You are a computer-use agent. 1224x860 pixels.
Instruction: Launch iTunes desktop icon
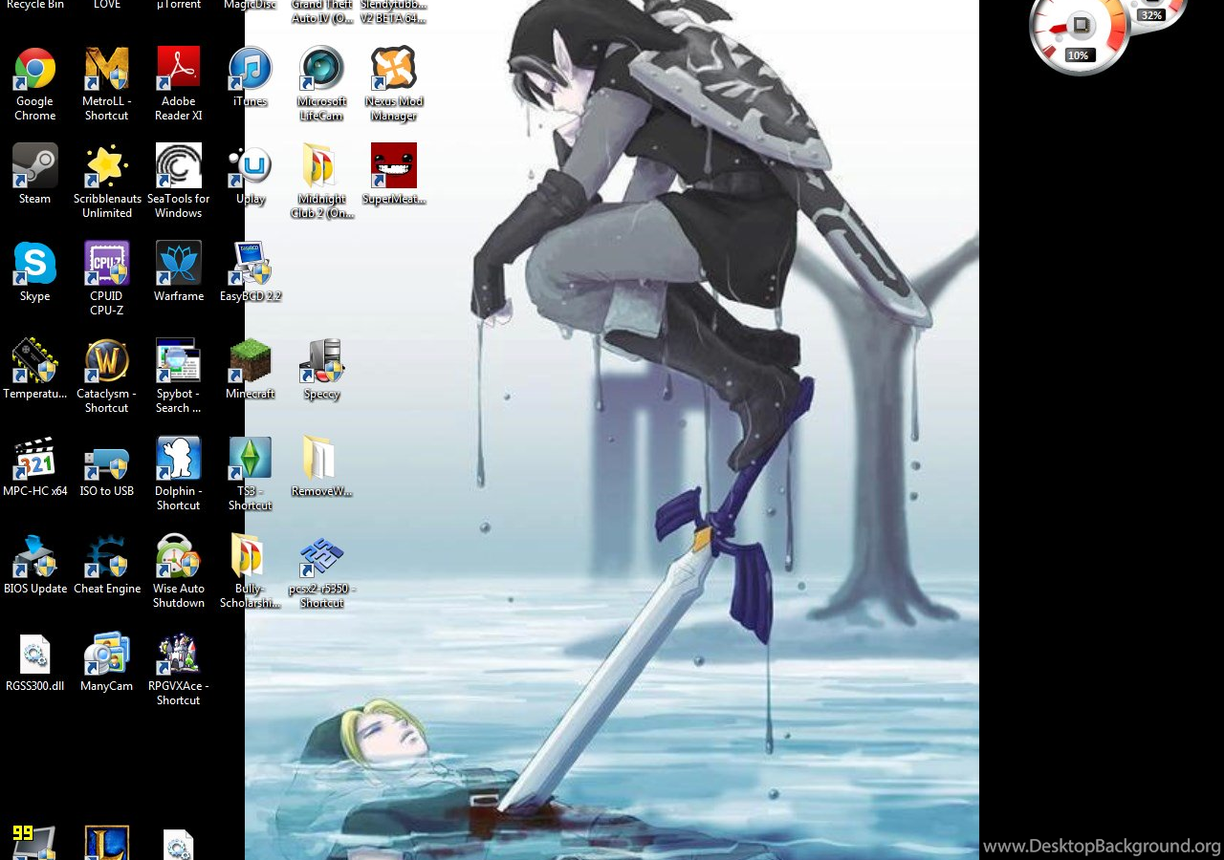250,69
